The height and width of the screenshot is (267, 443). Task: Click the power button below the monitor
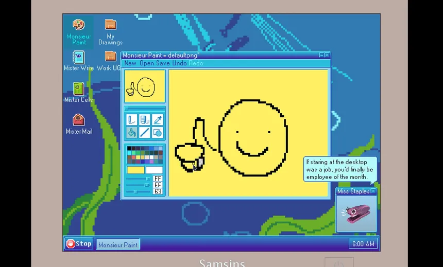click(x=339, y=262)
